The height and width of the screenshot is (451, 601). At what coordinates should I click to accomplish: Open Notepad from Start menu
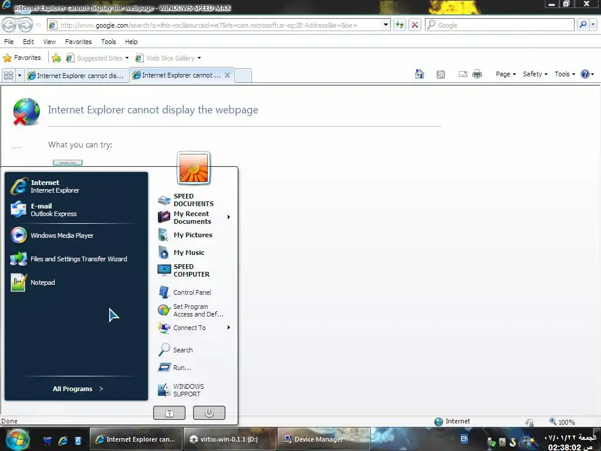click(76, 282)
